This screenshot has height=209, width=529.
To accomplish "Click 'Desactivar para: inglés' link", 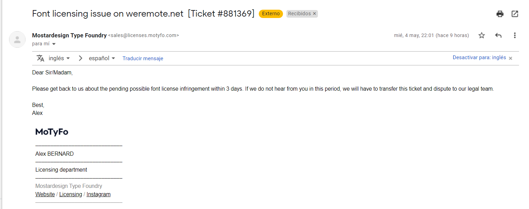I will 479,57.
